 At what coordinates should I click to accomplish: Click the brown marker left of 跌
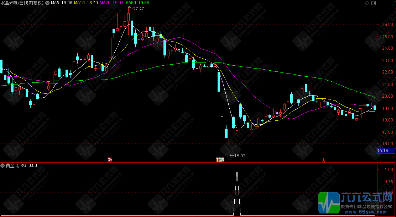pyautogui.click(x=218, y=159)
